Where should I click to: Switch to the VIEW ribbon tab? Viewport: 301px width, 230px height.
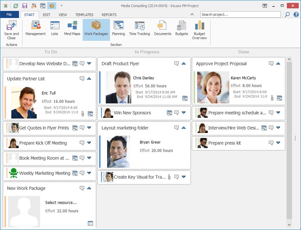63,15
